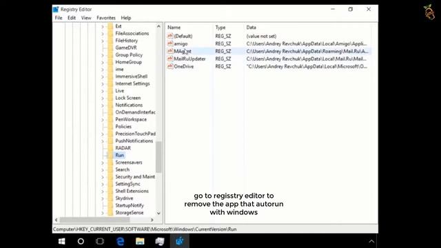Viewport: 441px width, 248px height.
Task: Show hidden system tray icons
Action: (371, 241)
